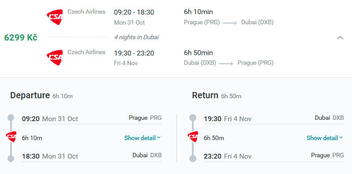Viewport: 352px width, 174px height.
Task: Click the 4 nights in Dubai label
Action: pyautogui.click(x=136, y=37)
